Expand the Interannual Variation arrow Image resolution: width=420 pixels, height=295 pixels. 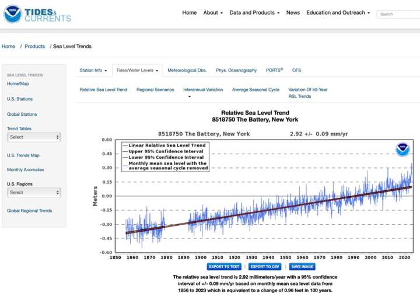[x=190, y=97]
